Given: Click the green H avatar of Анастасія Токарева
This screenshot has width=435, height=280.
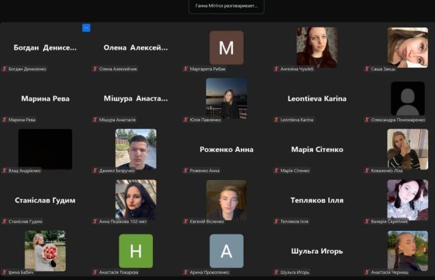Looking at the screenshot, I should 135,251.
